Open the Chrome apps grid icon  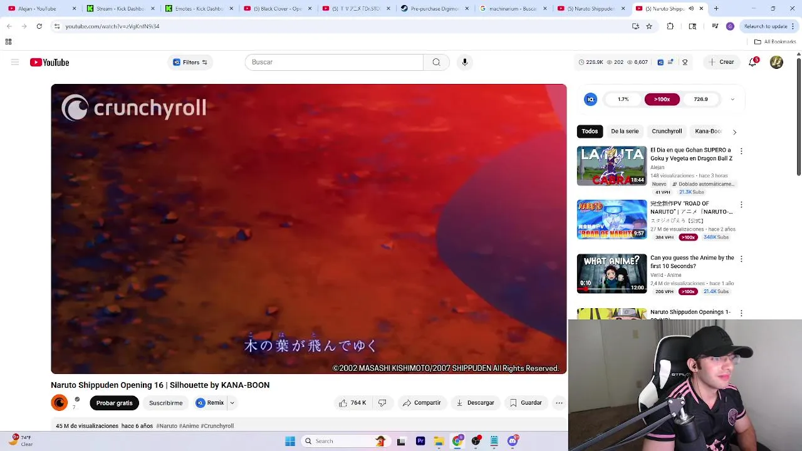(x=8, y=42)
